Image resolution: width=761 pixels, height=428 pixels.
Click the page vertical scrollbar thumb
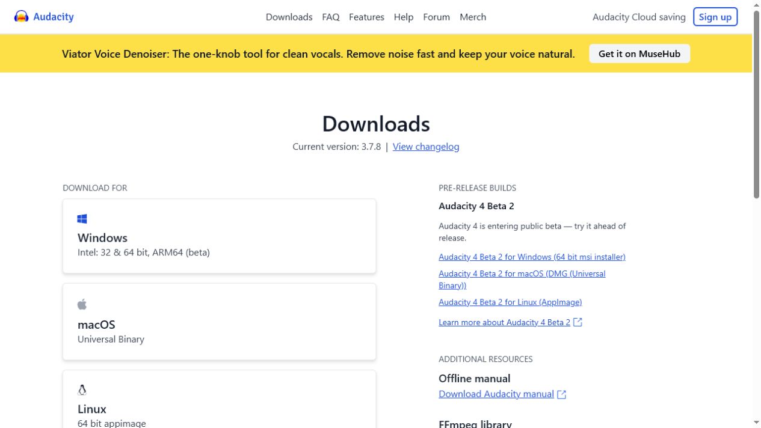pyautogui.click(x=756, y=103)
